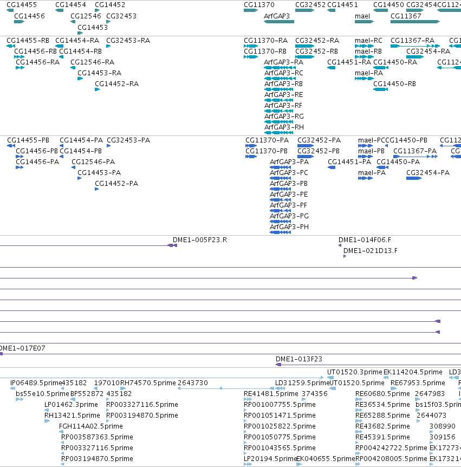Select the CG14452-RA transcript label

click(116, 83)
